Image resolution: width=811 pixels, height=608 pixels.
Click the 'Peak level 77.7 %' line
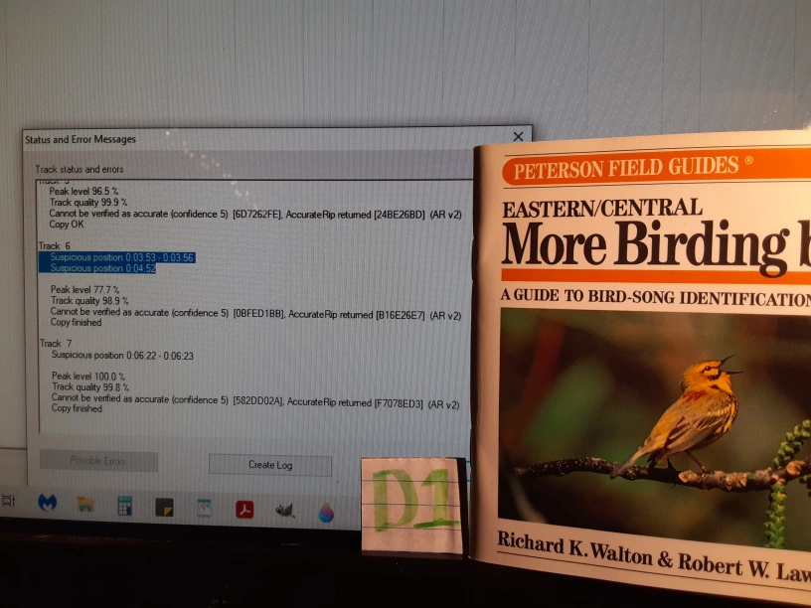84,289
